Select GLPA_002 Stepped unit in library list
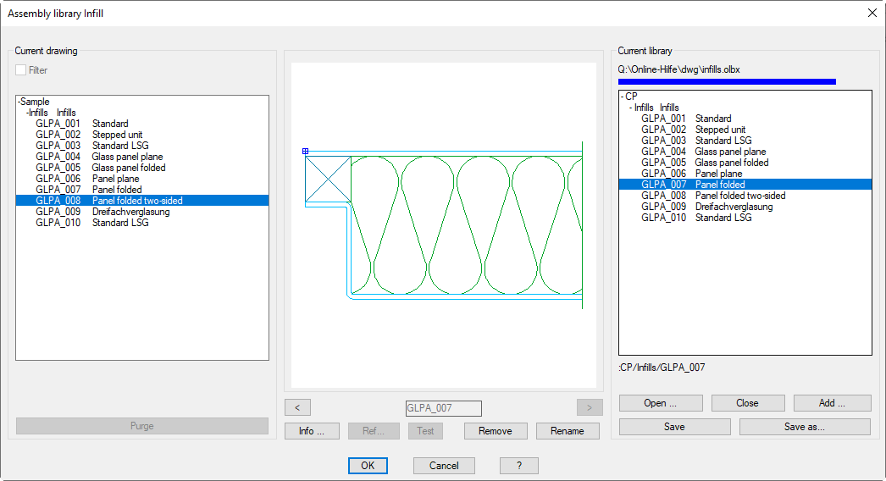This screenshot has width=886, height=481. click(688, 130)
